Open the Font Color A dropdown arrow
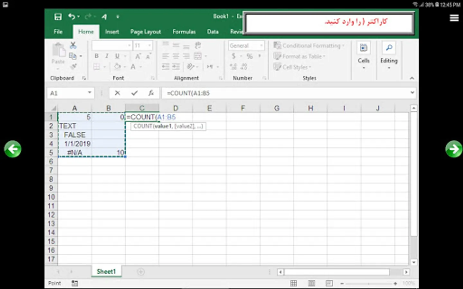The image size is (463, 289). (141, 67)
